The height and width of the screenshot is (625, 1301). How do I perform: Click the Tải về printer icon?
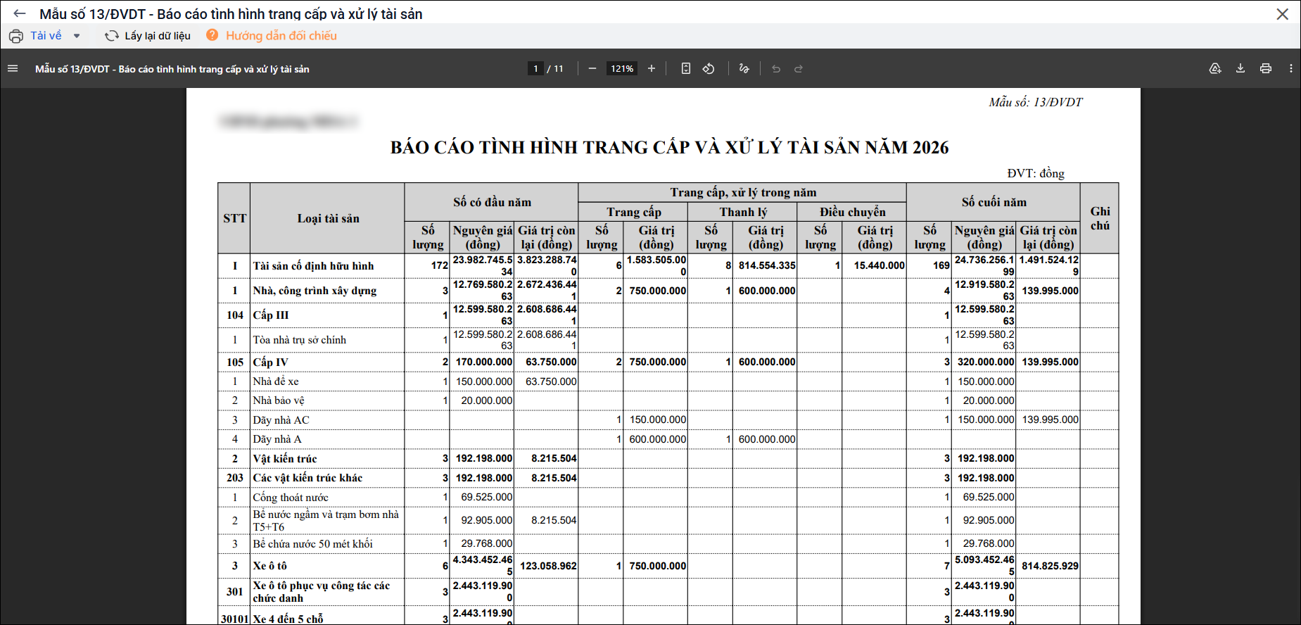(x=15, y=36)
